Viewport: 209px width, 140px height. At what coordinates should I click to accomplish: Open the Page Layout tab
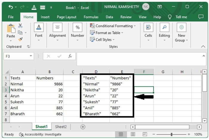point(67,17)
